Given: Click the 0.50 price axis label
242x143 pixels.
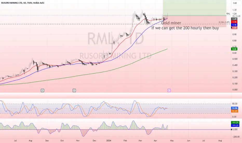Looking at the screenshot, I should point(234,59).
